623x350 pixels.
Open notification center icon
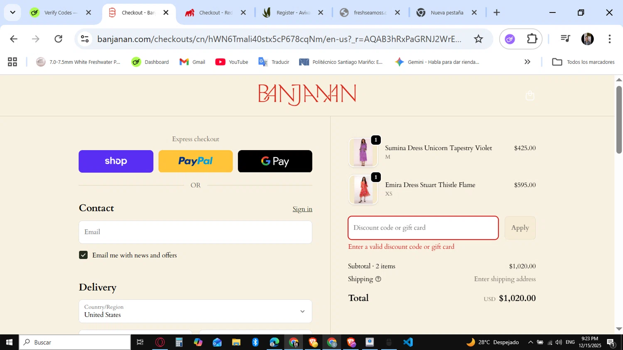tap(611, 342)
